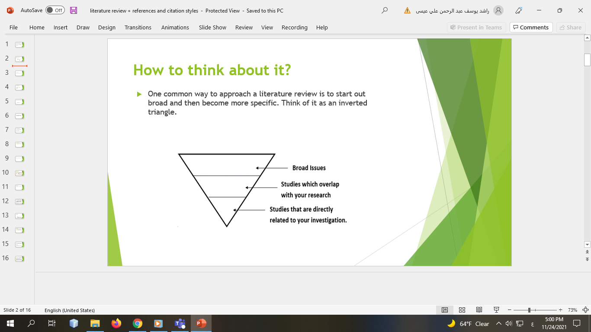The image size is (591, 332).
Task: Toggle the AutoSave switch
Action: [55, 10]
